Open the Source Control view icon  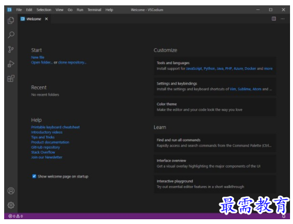pos(11,49)
